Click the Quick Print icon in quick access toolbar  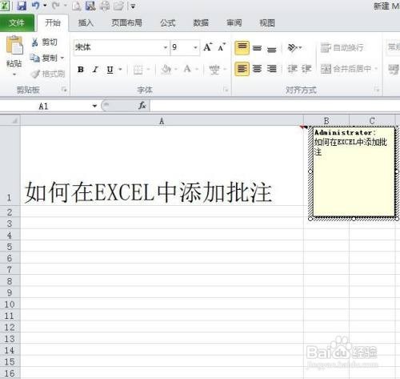coord(105,6)
